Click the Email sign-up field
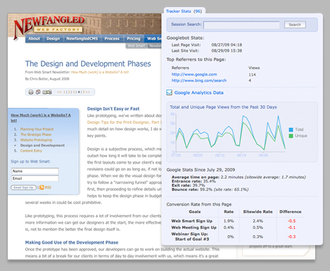This screenshot has height=271, width=330. (x=35, y=179)
